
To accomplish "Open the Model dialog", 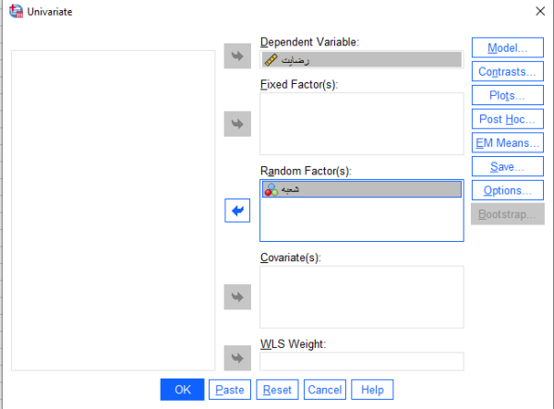I will click(507, 48).
